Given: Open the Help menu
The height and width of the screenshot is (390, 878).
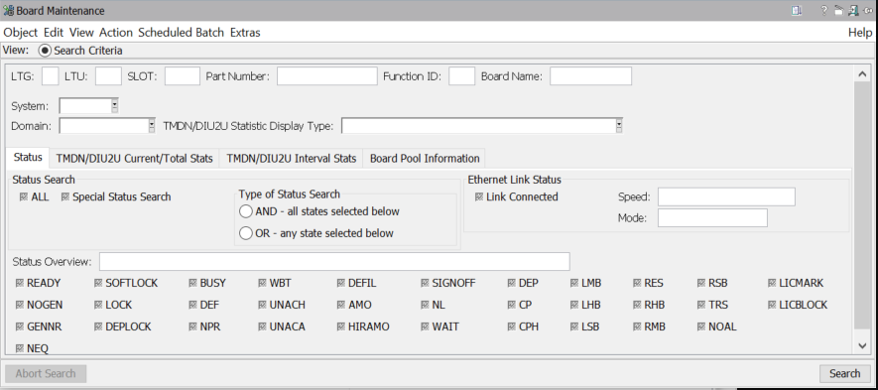Looking at the screenshot, I should [860, 33].
